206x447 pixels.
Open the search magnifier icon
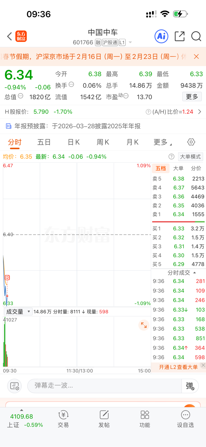196,36
